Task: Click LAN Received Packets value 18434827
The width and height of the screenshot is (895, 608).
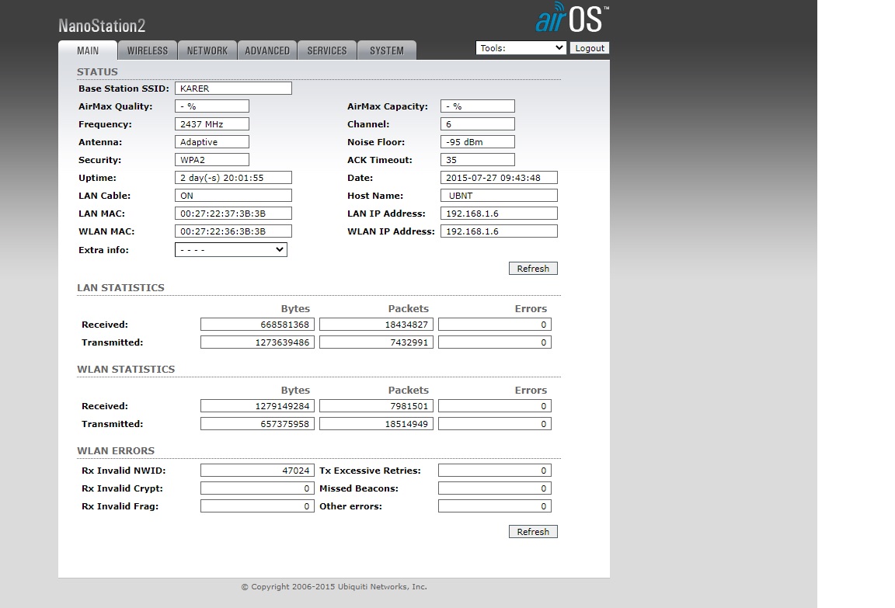Action: click(x=377, y=325)
